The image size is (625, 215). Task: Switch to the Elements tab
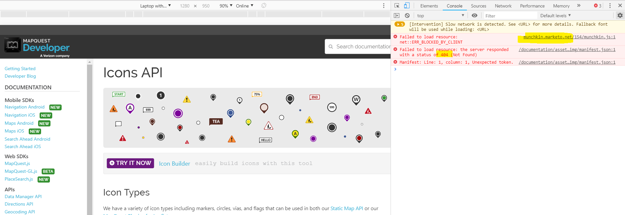429,6
